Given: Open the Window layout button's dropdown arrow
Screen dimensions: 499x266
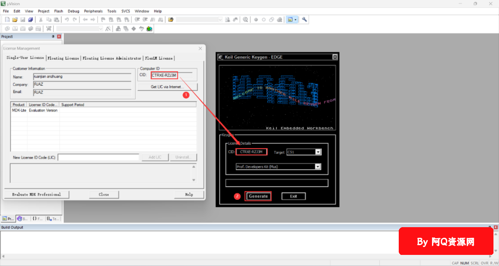Looking at the screenshot, I should (x=296, y=20).
